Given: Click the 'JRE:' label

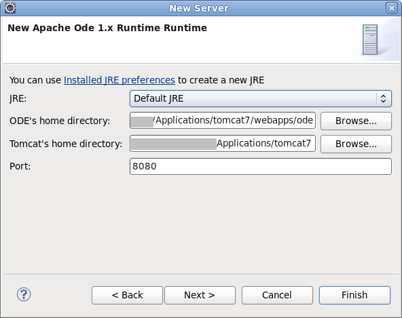Looking at the screenshot, I should tap(18, 98).
